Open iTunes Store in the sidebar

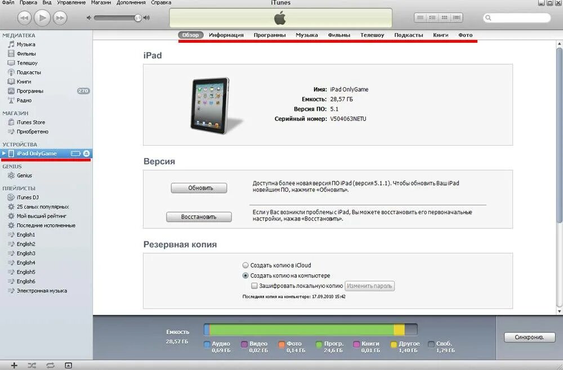(30, 122)
